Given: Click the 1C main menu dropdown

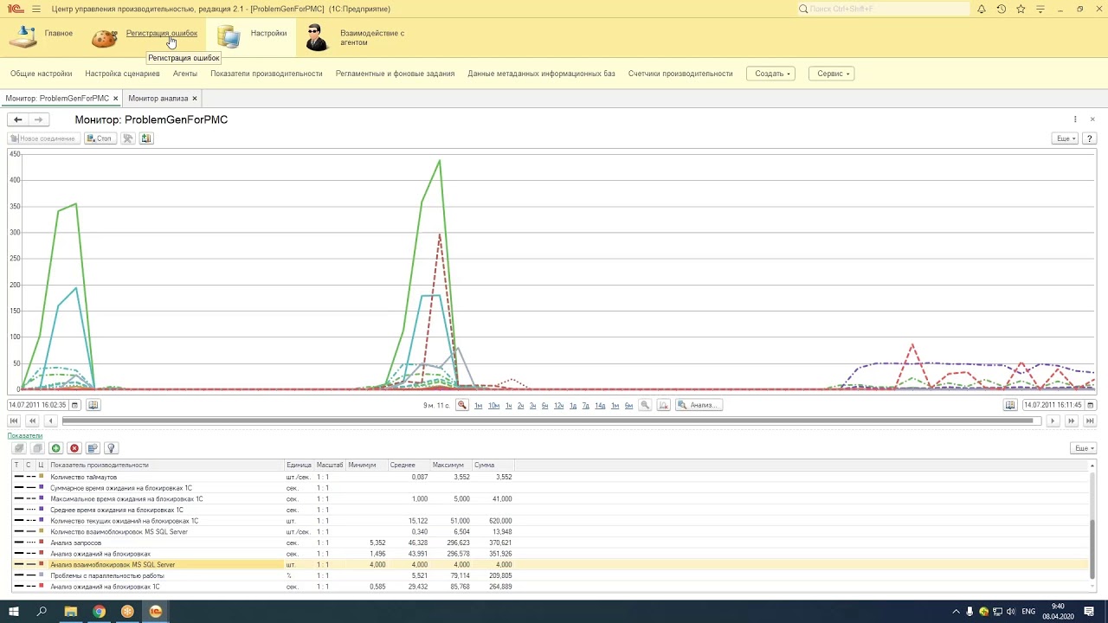Looking at the screenshot, I should (x=35, y=9).
